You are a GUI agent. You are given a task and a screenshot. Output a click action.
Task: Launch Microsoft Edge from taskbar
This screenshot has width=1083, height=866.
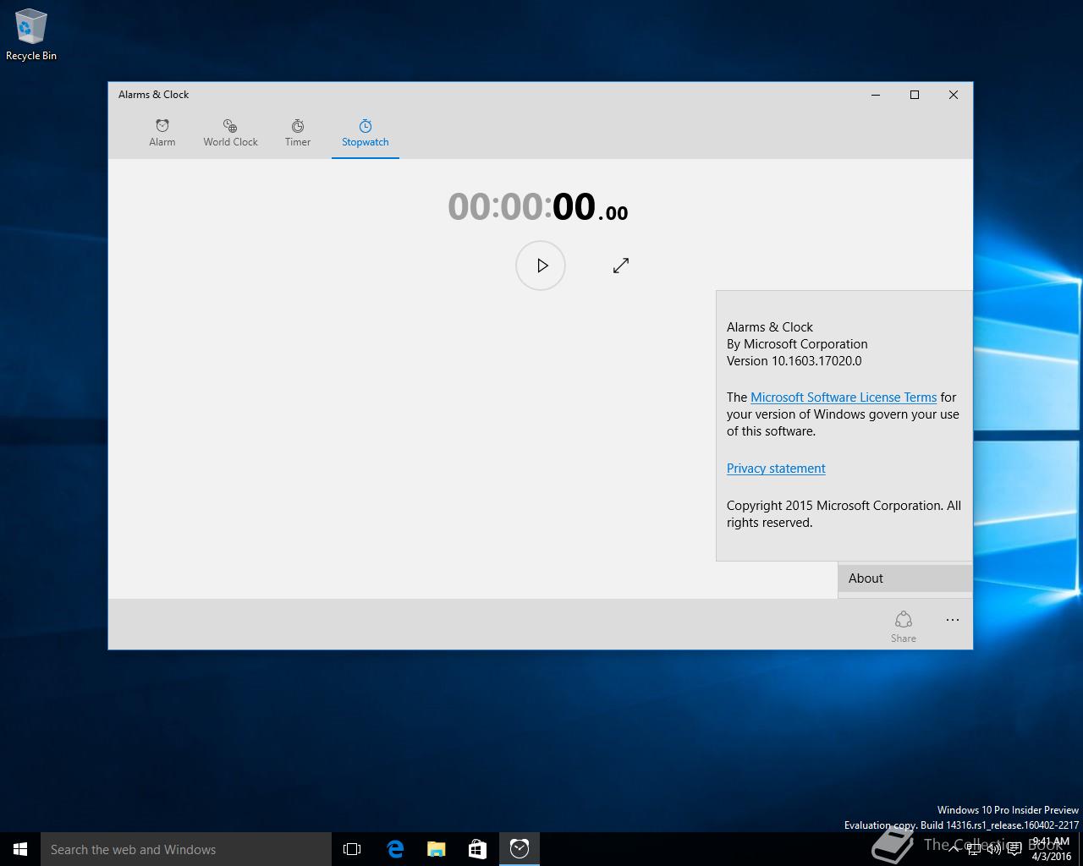coord(394,849)
